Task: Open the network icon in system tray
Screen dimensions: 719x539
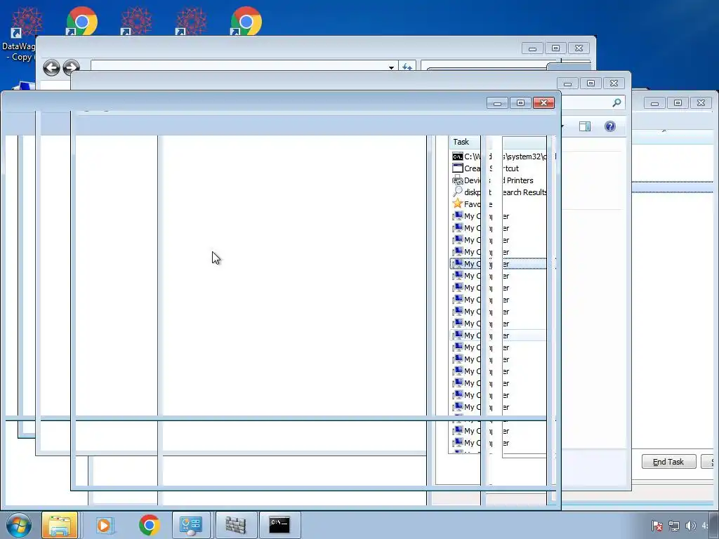Action: [673, 525]
